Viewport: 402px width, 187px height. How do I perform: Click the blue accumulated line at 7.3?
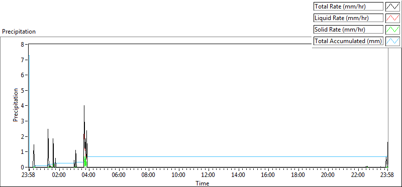(x=29, y=55)
